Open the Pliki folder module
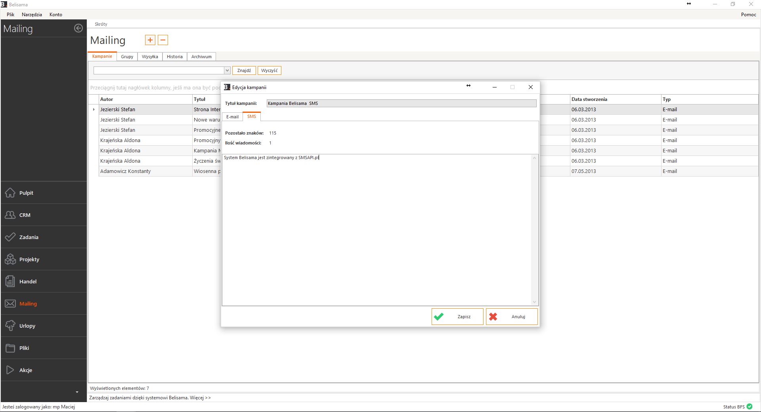Image resolution: width=761 pixels, height=412 pixels. point(10,348)
